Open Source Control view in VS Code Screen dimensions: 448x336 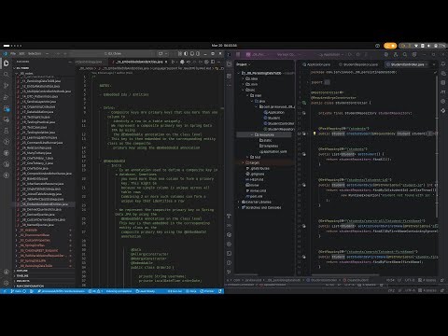6,86
